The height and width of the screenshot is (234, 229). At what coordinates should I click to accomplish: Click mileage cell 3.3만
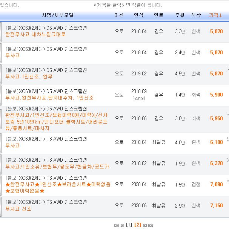click(180, 32)
